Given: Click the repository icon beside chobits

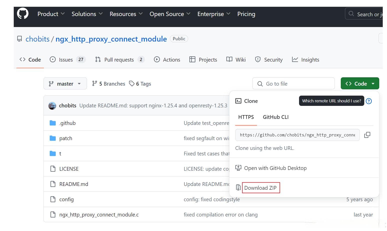Looking at the screenshot, I should click(x=19, y=39).
